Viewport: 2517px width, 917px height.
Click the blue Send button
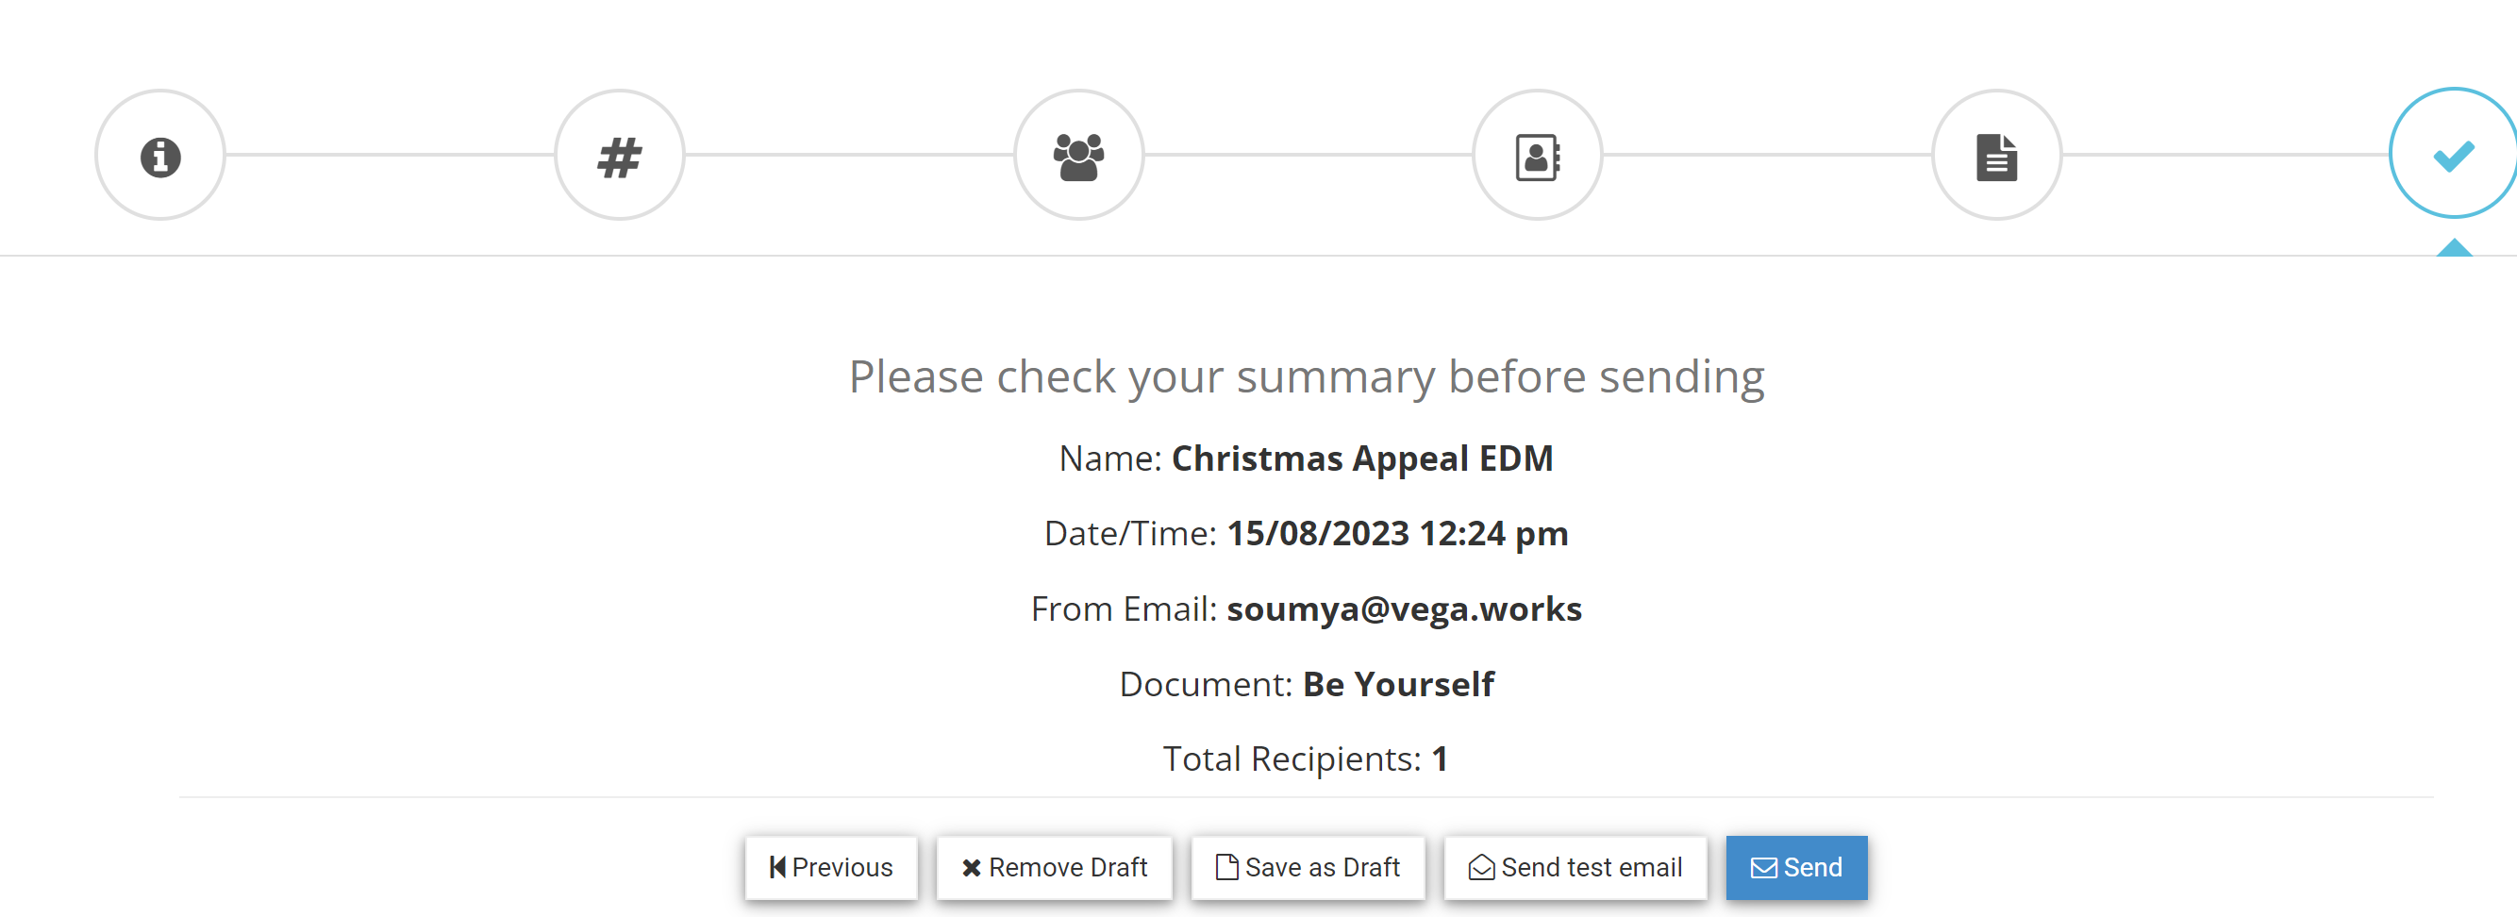pos(1796,867)
